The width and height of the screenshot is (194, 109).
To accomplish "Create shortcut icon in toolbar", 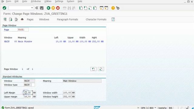I will pos(106,8).
